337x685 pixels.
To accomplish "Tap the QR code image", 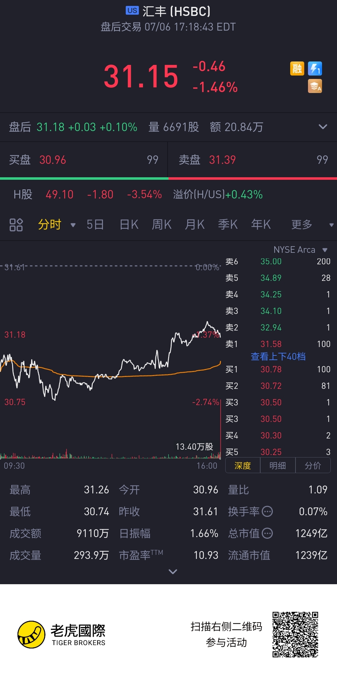I will click(x=295, y=634).
